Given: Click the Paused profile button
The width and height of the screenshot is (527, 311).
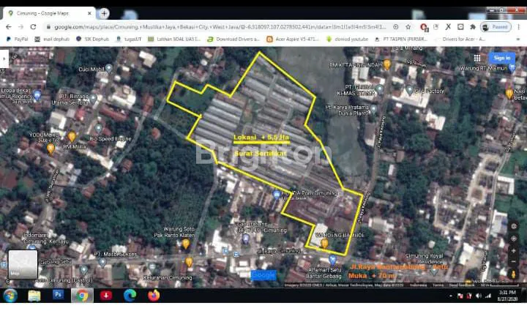Looking at the screenshot, I should [496, 26].
